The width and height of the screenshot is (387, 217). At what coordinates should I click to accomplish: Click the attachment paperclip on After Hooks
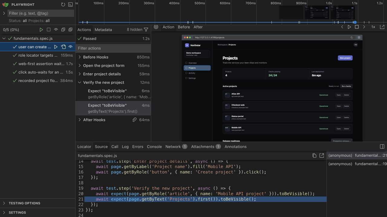(135, 120)
